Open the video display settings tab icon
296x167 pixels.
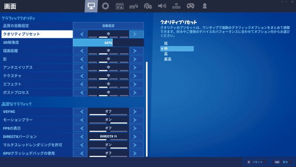click(x=91, y=6)
